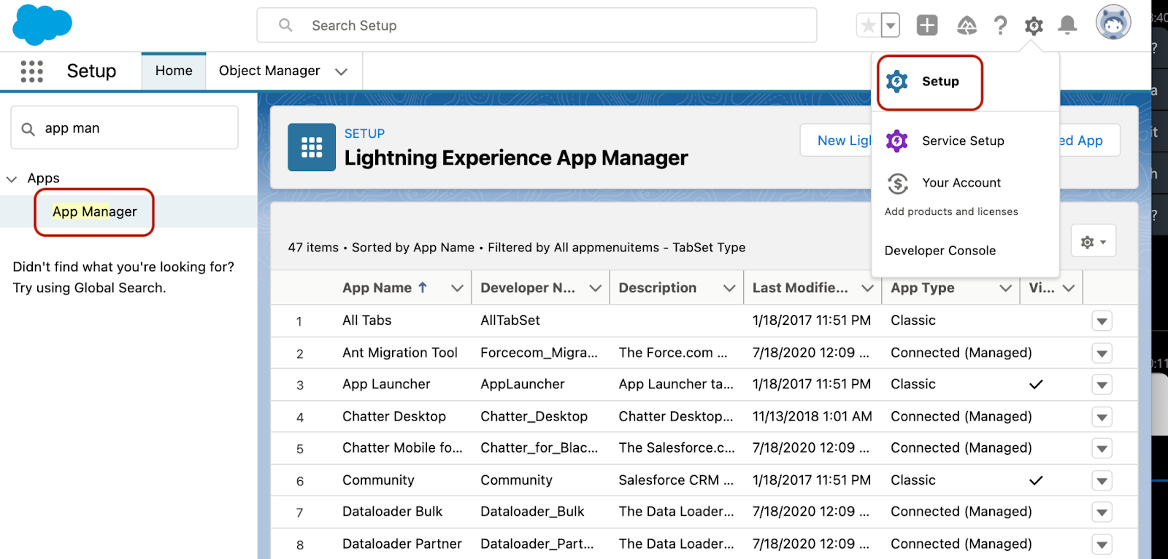Click the 'All Tabs' app name cell

pyautogui.click(x=367, y=321)
